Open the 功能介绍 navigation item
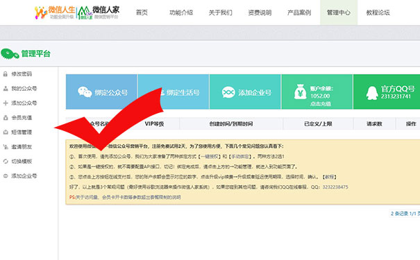 (181, 12)
